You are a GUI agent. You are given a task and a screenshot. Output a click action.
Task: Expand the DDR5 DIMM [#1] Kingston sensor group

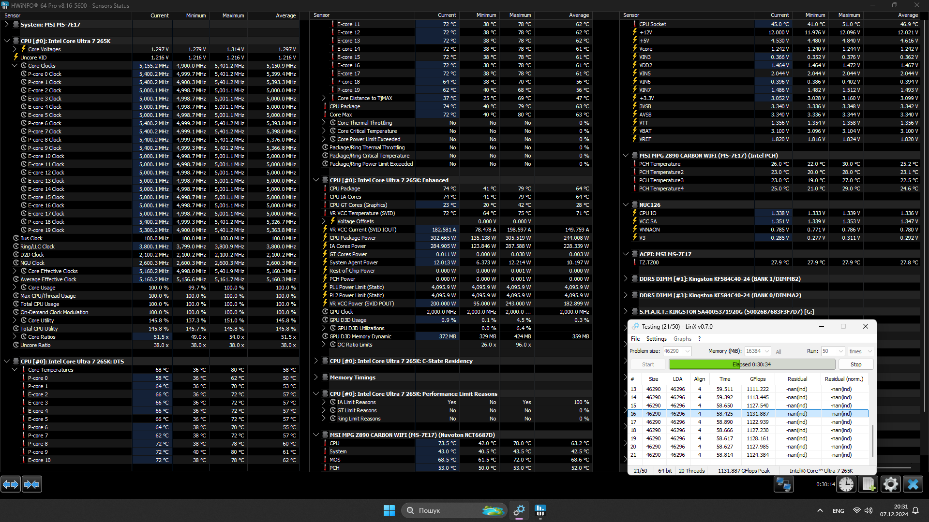(626, 279)
